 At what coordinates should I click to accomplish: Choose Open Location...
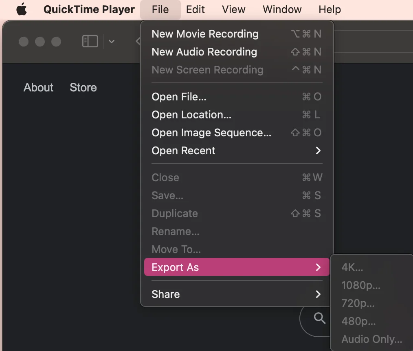coord(237,115)
